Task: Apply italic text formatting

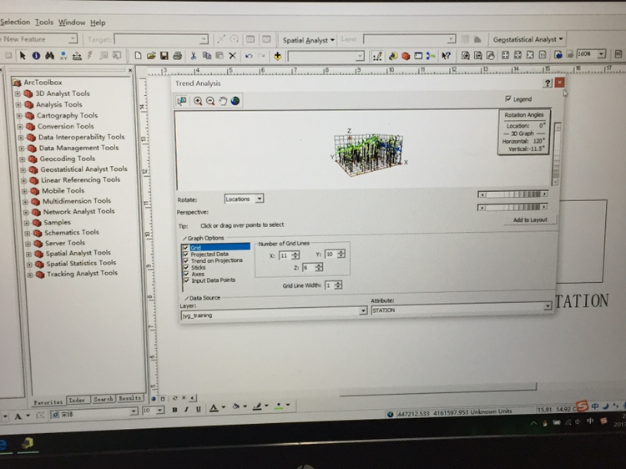Action: click(186, 410)
